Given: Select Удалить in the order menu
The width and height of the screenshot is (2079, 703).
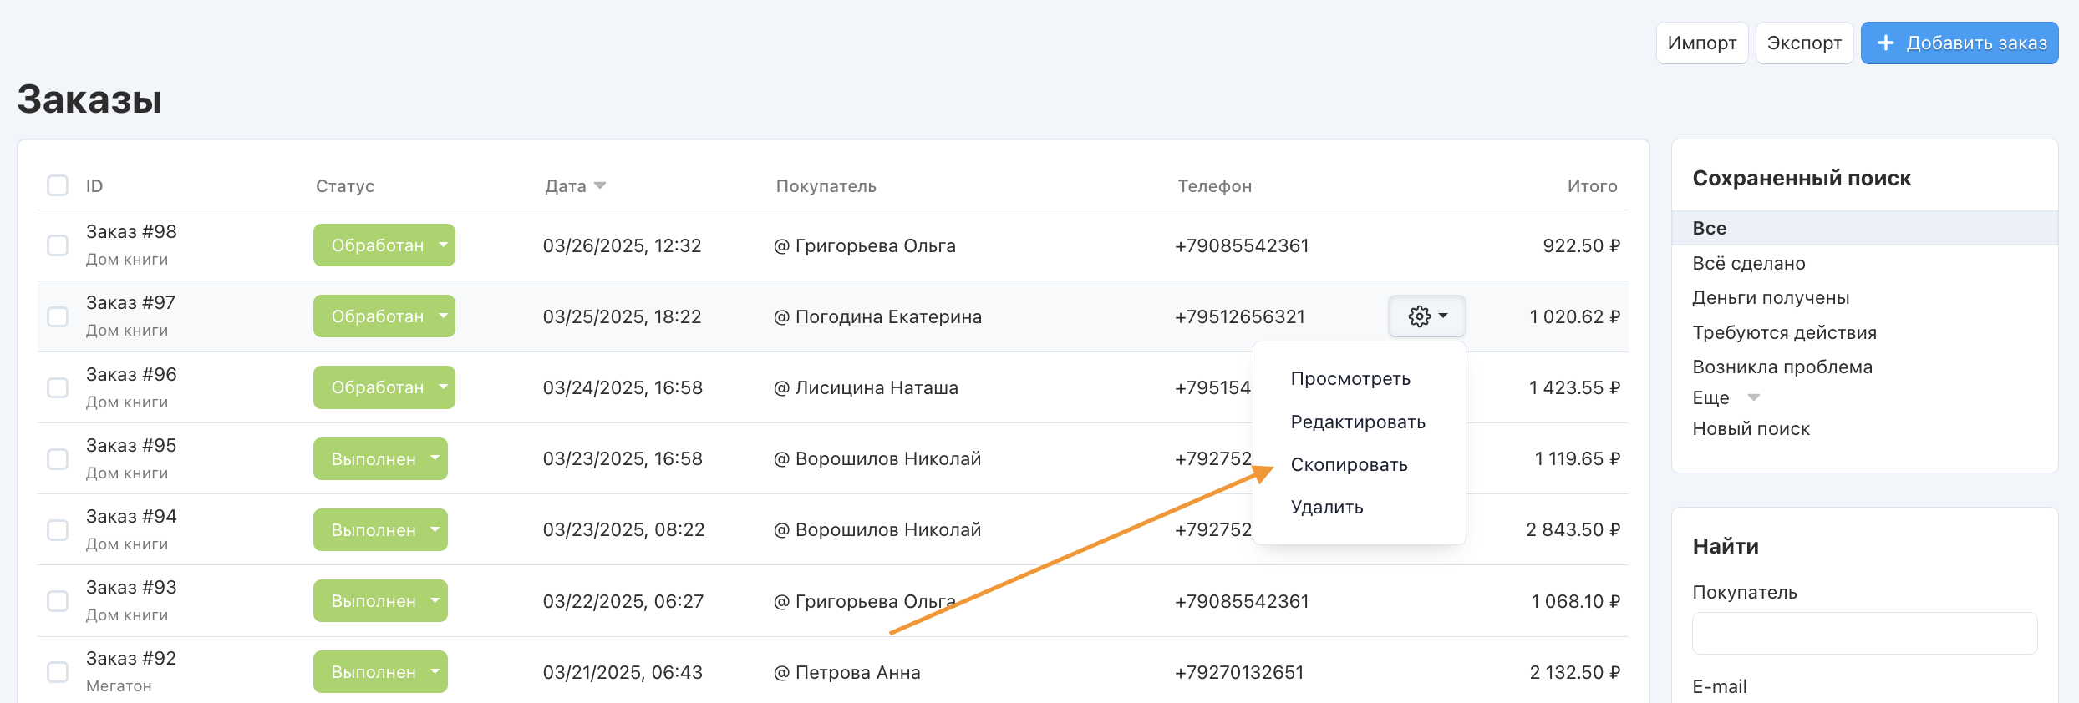Looking at the screenshot, I should 1327,508.
